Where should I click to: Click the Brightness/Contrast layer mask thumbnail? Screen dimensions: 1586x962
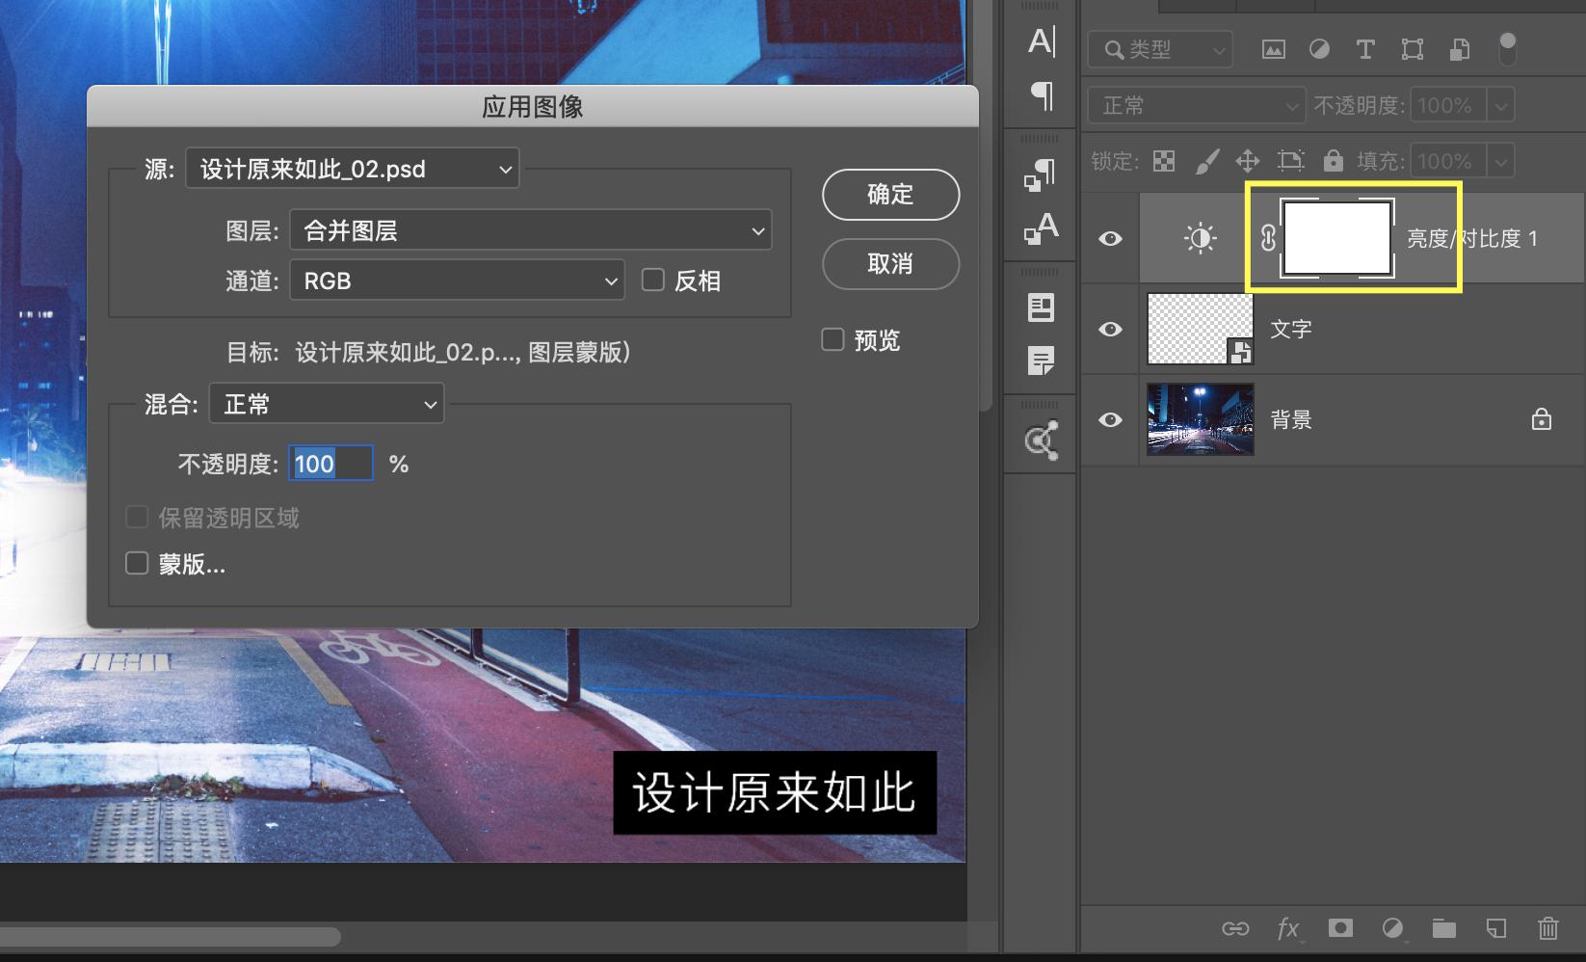click(x=1336, y=238)
